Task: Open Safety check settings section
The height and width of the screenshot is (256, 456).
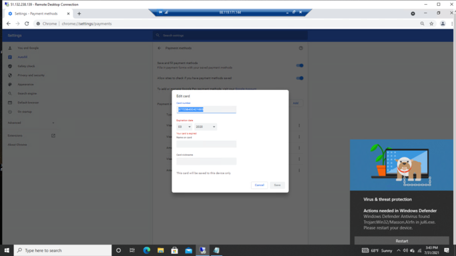Action: (x=26, y=66)
